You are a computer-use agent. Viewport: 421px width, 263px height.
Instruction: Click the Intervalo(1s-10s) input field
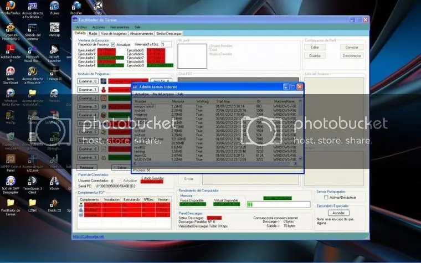pyautogui.click(x=166, y=44)
